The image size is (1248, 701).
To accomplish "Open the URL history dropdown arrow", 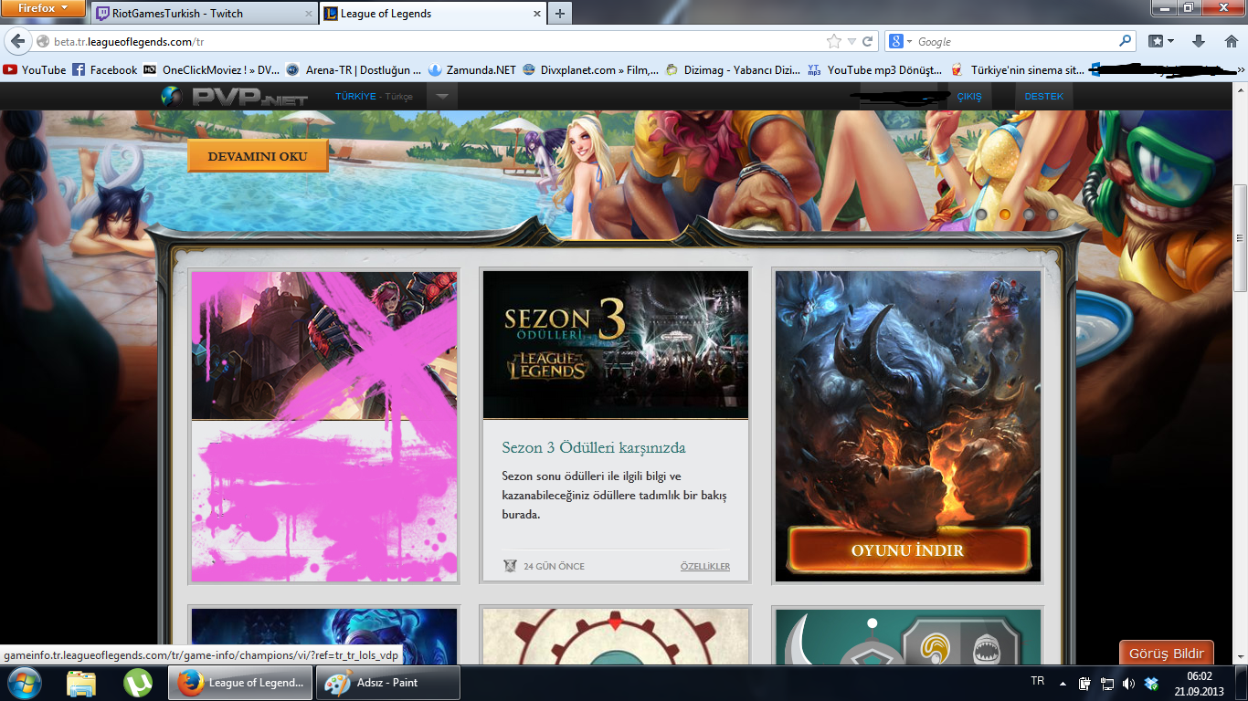I will coord(851,41).
